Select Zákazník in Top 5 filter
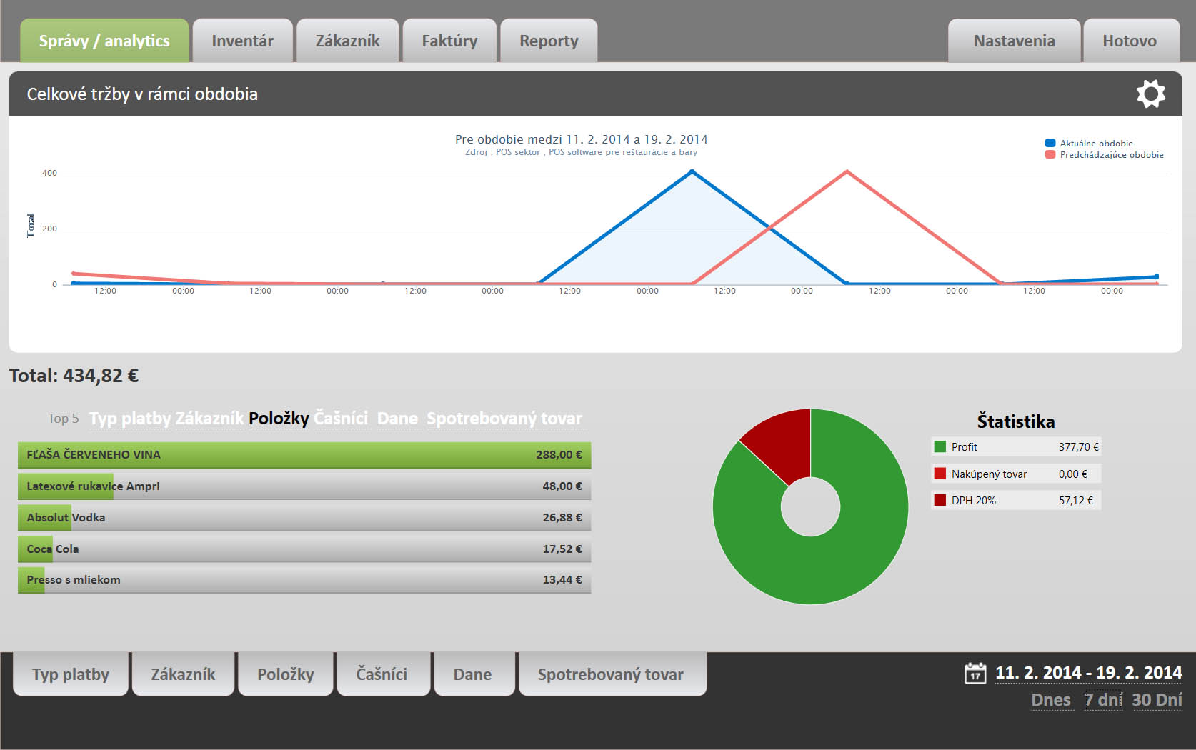This screenshot has height=750, width=1196. (x=209, y=419)
